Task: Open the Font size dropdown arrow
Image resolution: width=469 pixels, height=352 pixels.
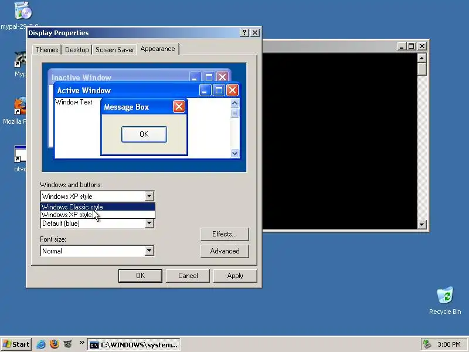Action: click(149, 251)
